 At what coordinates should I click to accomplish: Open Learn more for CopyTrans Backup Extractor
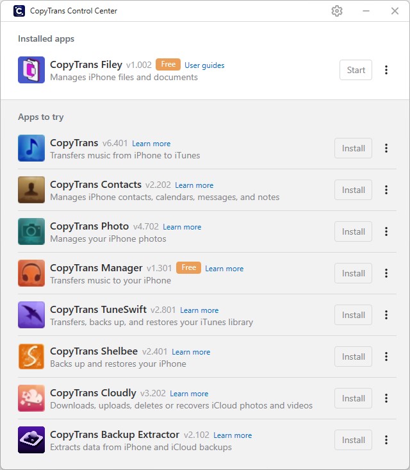pos(233,435)
